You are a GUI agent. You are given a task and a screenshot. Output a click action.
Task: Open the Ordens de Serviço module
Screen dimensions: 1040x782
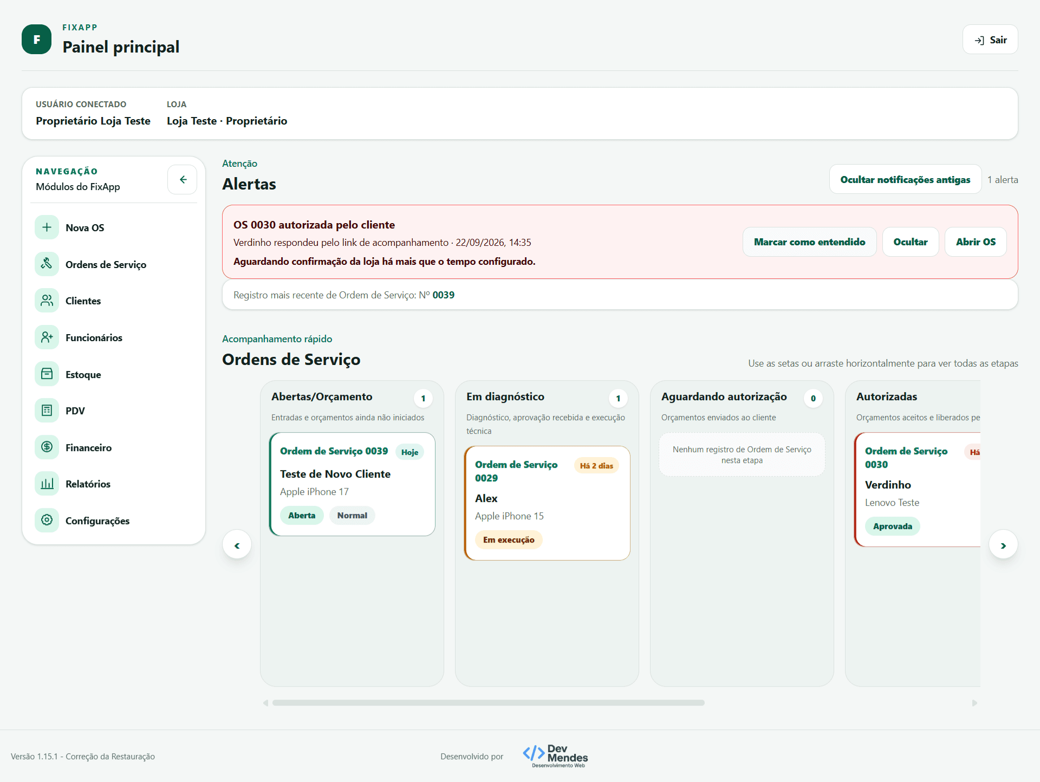[114, 264]
